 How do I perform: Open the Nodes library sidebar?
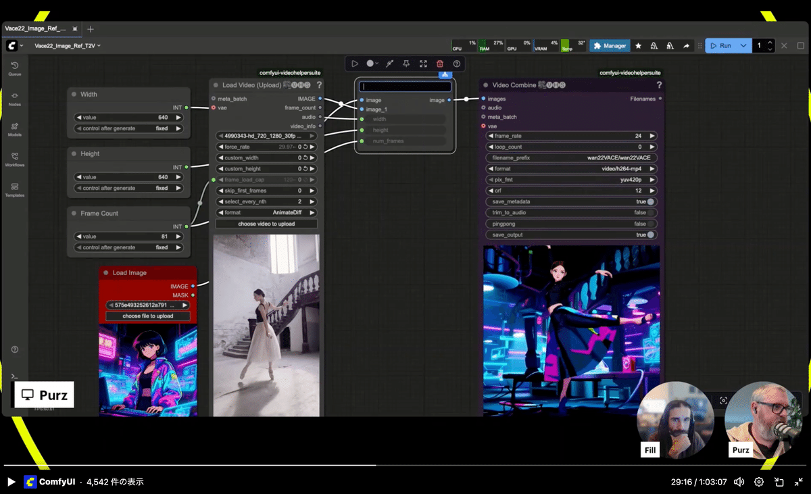click(x=15, y=98)
